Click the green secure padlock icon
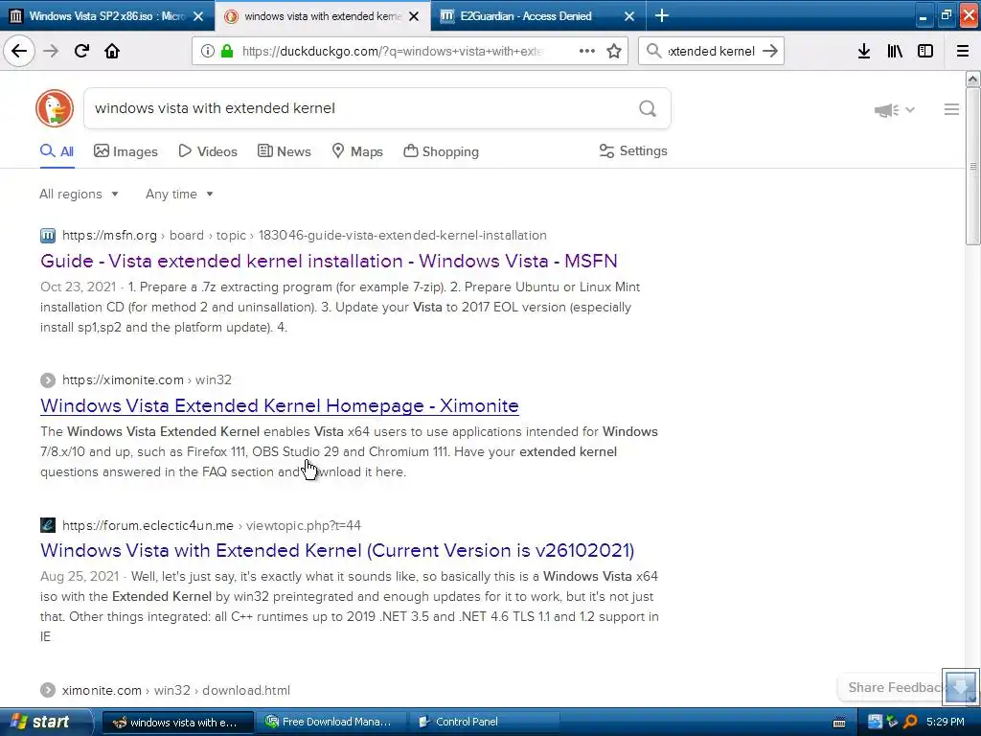 [227, 51]
